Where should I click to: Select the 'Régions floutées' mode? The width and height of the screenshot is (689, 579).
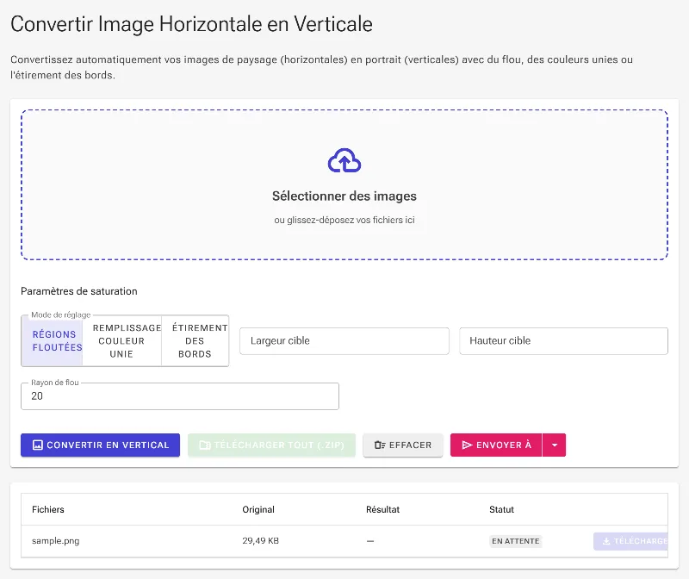53,340
